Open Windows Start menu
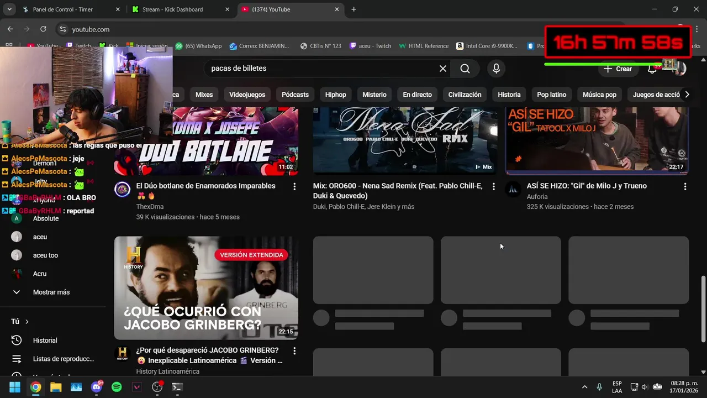 [x=15, y=387]
